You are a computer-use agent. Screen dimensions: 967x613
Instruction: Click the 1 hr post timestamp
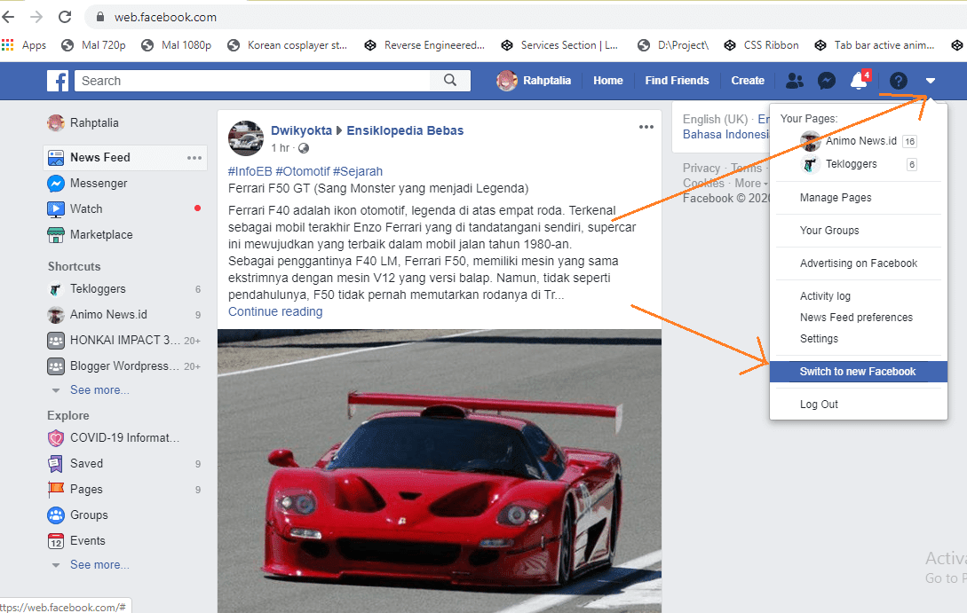coord(280,148)
